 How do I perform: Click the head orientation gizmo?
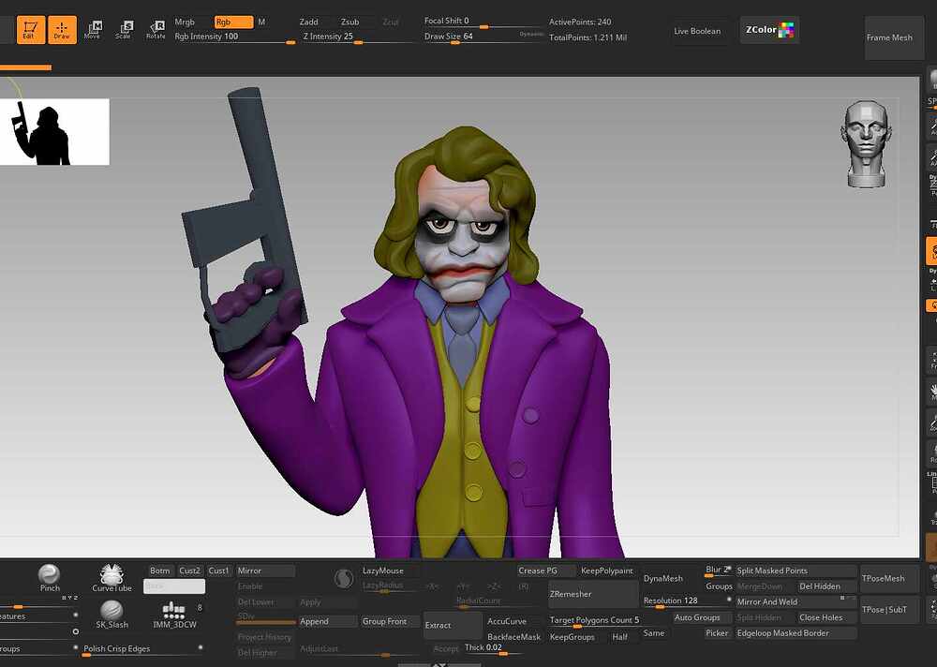point(866,144)
